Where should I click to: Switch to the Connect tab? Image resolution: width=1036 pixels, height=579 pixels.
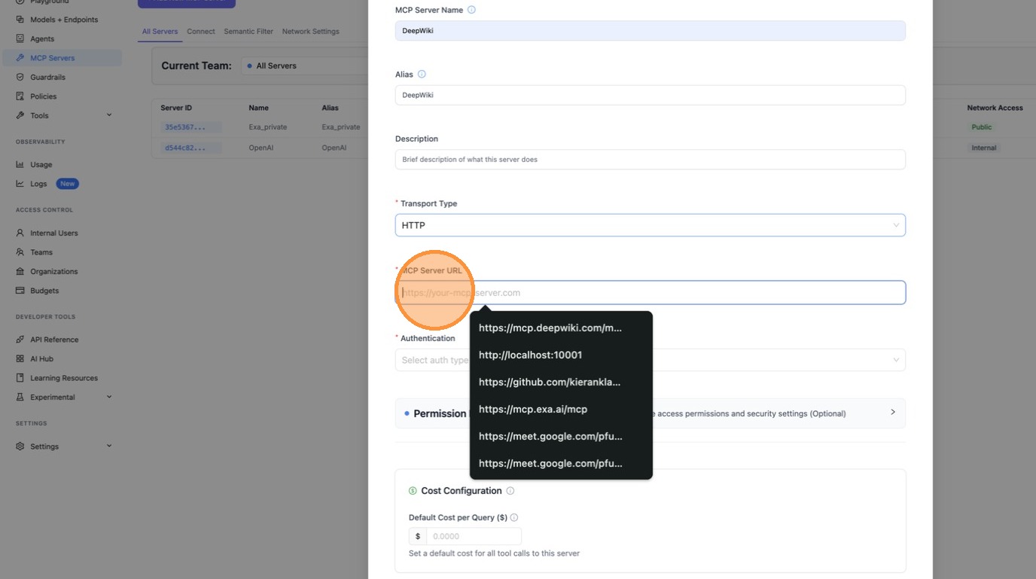click(x=201, y=32)
